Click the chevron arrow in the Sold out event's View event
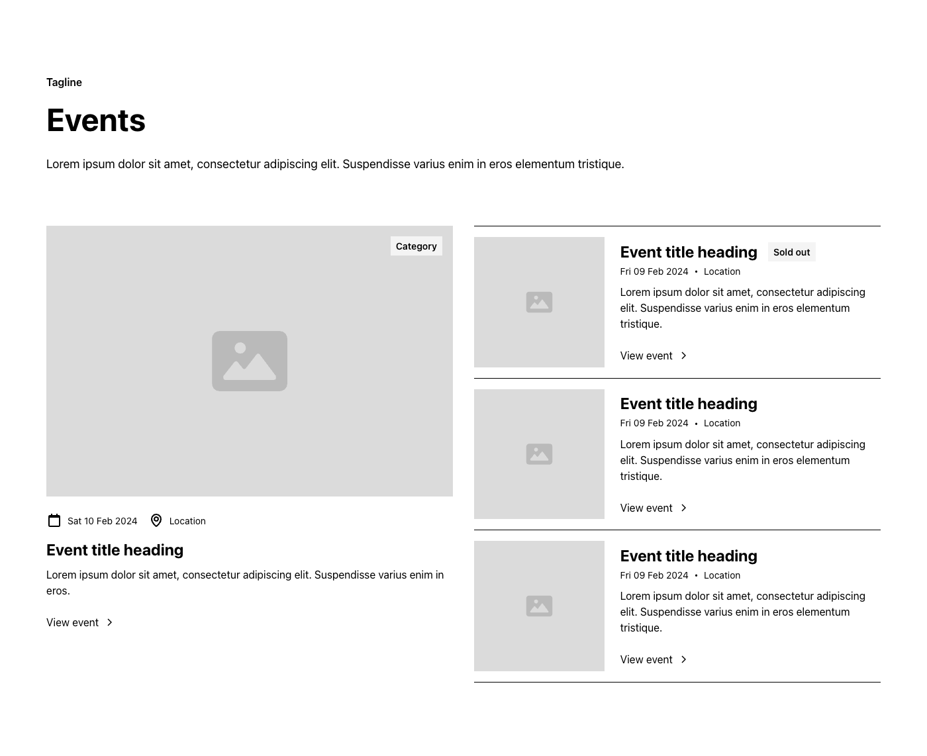This screenshot has height=756, width=927. coord(684,355)
